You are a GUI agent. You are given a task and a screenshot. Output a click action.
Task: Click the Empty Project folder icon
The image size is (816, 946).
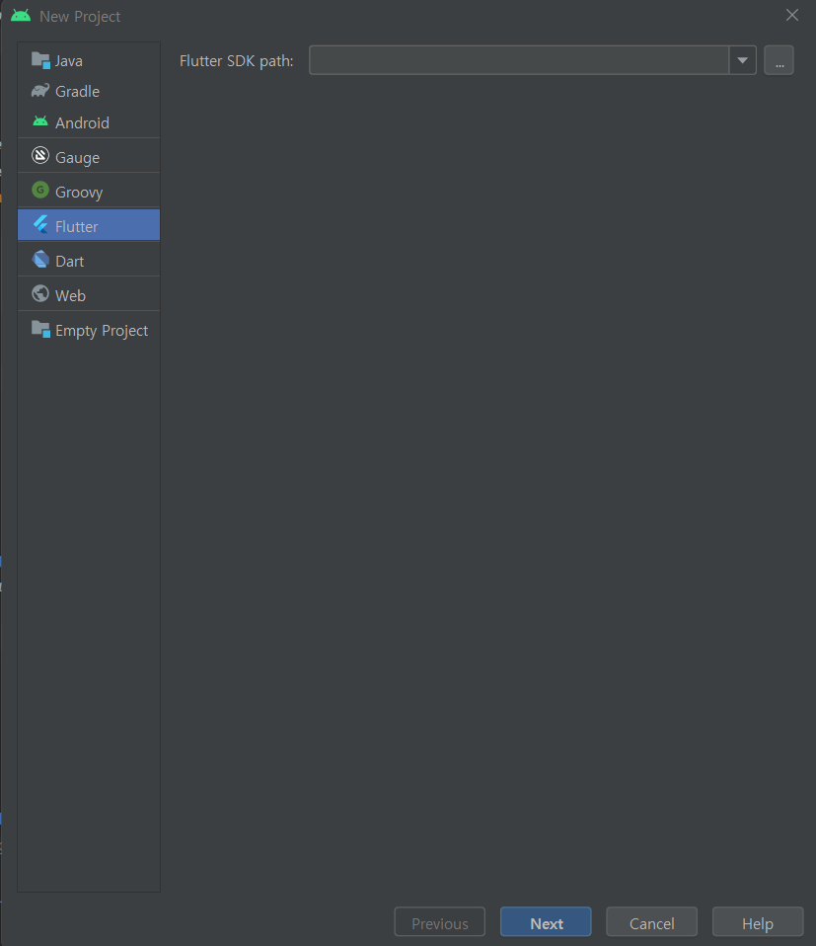click(x=40, y=330)
